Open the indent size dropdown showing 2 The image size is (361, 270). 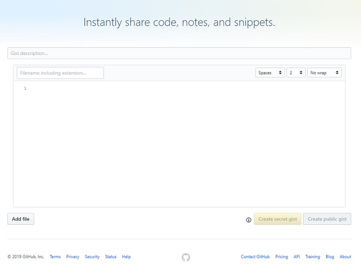pos(296,73)
